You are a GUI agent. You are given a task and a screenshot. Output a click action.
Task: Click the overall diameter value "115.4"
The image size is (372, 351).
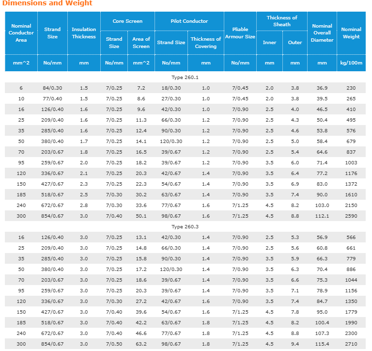coord(322,344)
